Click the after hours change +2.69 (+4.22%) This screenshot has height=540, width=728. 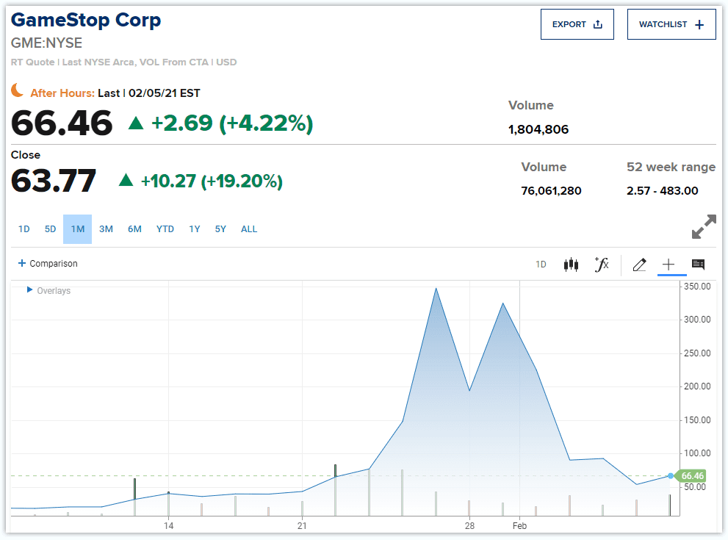232,123
